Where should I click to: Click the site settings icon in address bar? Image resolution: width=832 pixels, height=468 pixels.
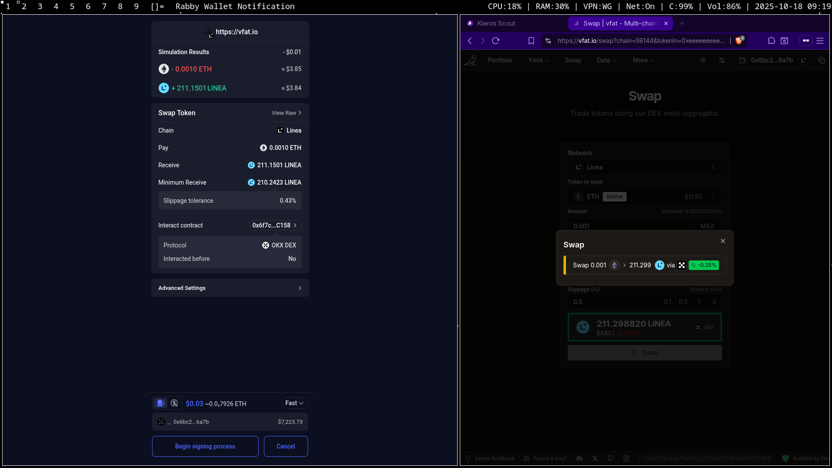point(548,41)
